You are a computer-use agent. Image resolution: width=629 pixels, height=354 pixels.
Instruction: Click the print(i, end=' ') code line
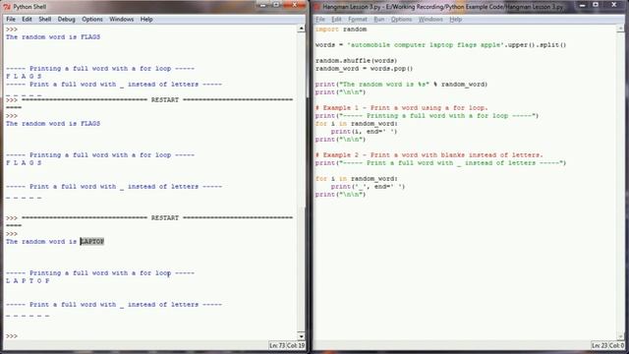click(364, 131)
